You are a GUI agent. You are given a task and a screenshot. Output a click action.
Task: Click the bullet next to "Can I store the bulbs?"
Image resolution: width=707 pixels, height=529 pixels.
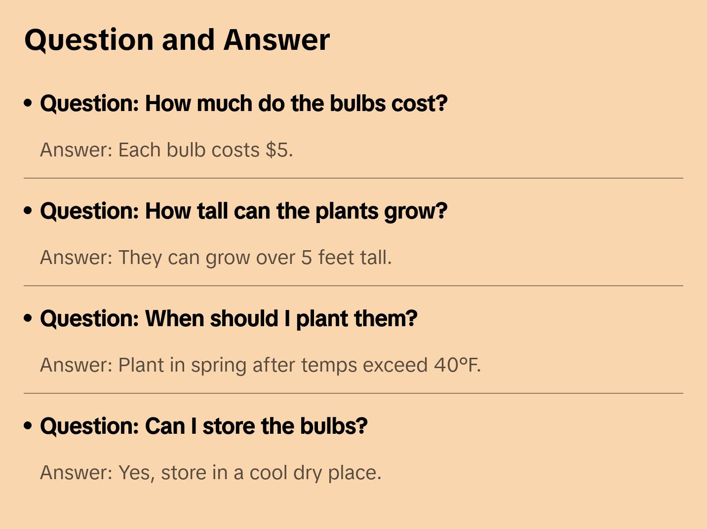[28, 426]
